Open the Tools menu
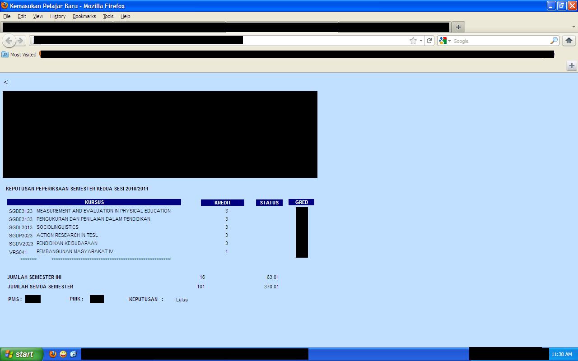This screenshot has width=578, height=361. coord(108,16)
